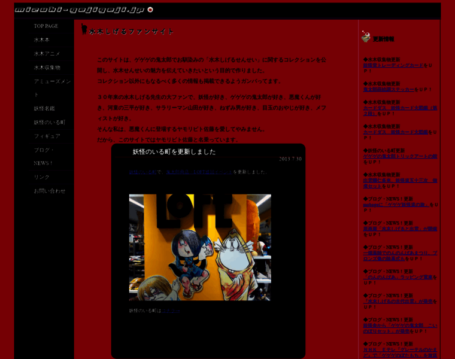The image size is (455, 359).
Task: Open the LOFT event link in post
Action: tap(199, 172)
